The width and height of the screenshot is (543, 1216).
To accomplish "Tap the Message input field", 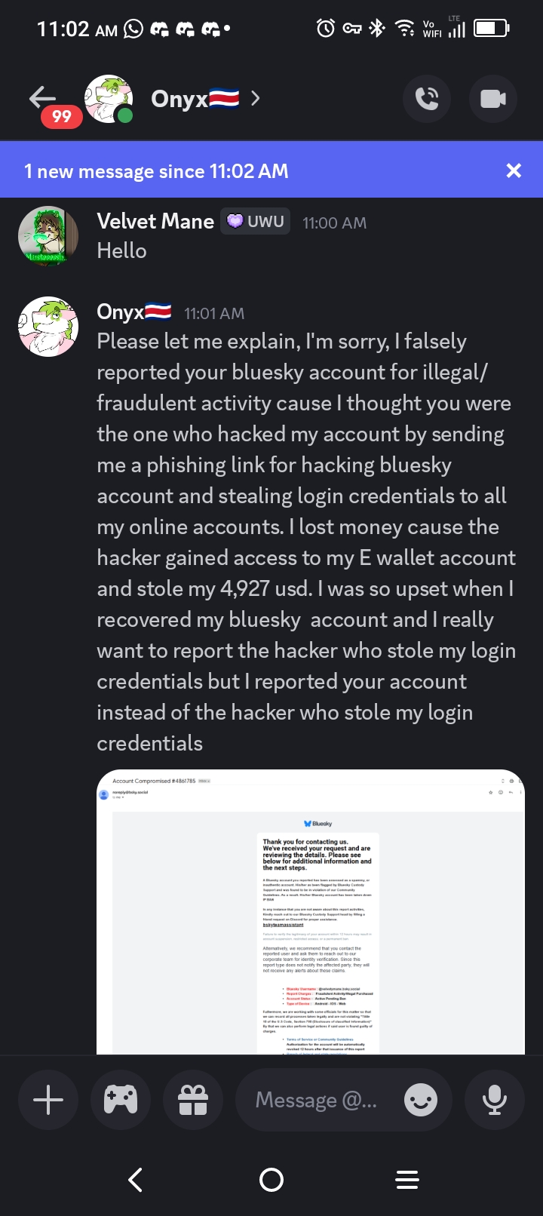I will [x=317, y=1100].
